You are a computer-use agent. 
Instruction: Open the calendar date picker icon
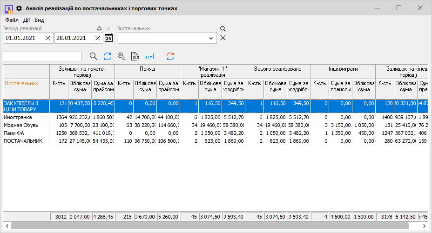click(x=109, y=38)
